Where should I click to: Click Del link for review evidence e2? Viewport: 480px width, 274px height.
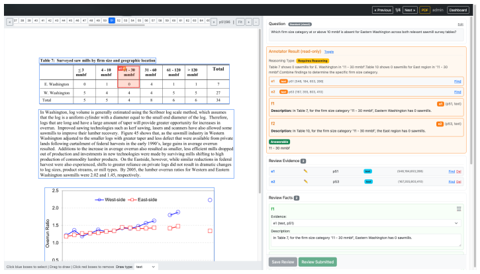coord(459,182)
